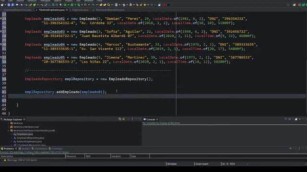The image size is (307, 172).
Task: Click the Description column header
Action: click(x=33, y=156)
